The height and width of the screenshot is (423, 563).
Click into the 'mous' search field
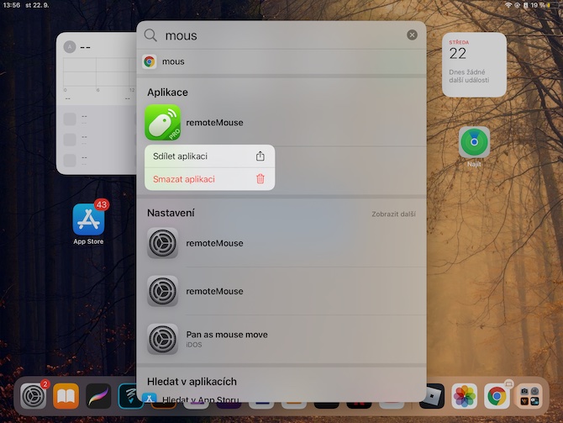click(x=281, y=35)
